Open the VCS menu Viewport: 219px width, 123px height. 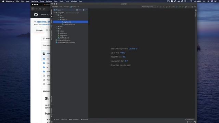tap(67, 1)
